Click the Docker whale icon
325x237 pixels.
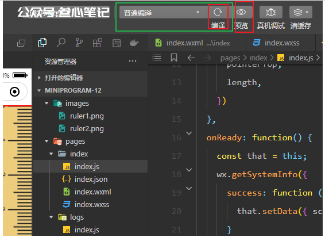click(x=134, y=43)
